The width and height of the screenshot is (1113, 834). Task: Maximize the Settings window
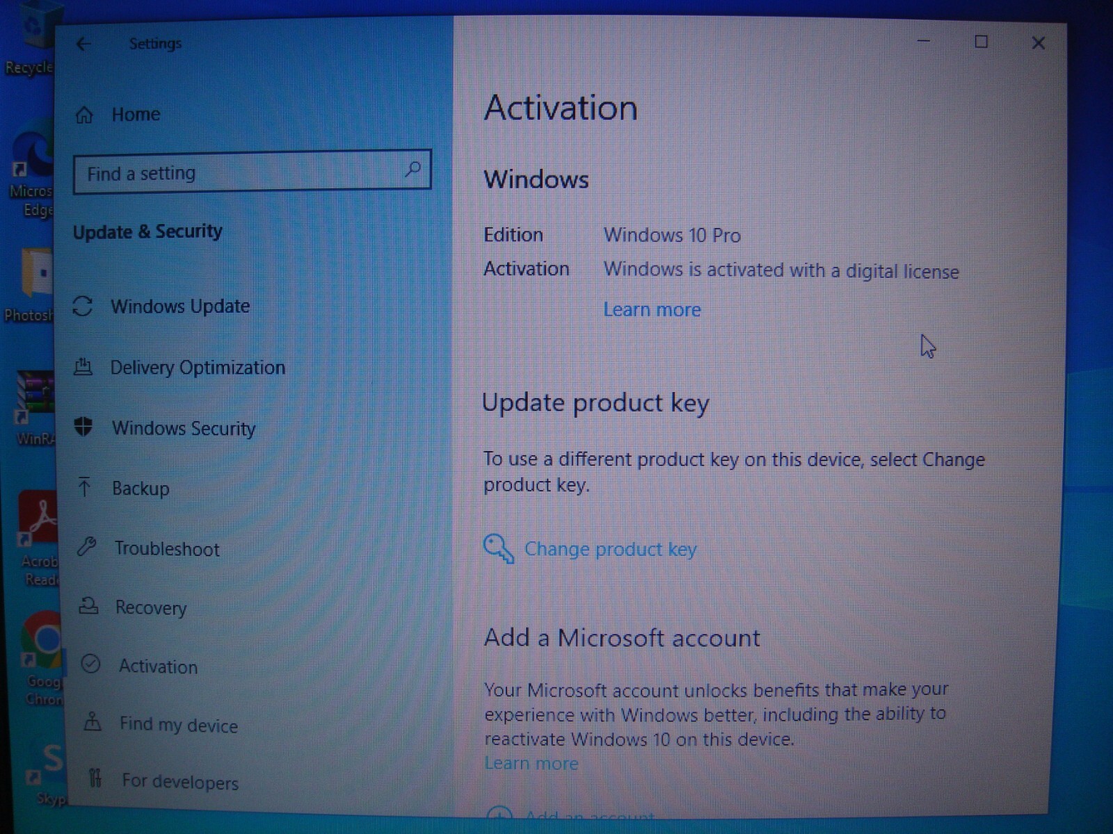[981, 42]
